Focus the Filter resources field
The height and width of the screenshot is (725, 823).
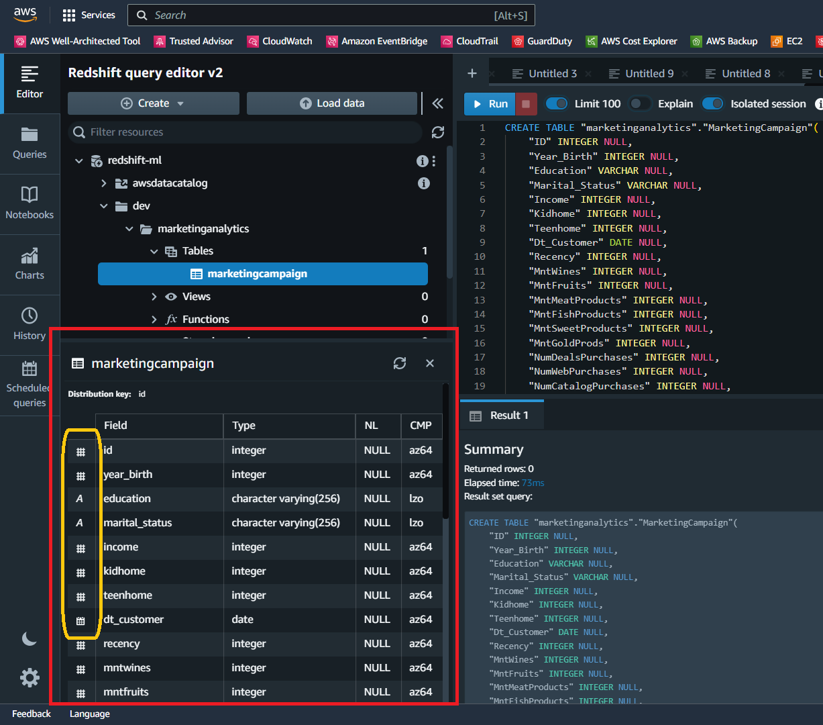click(245, 132)
